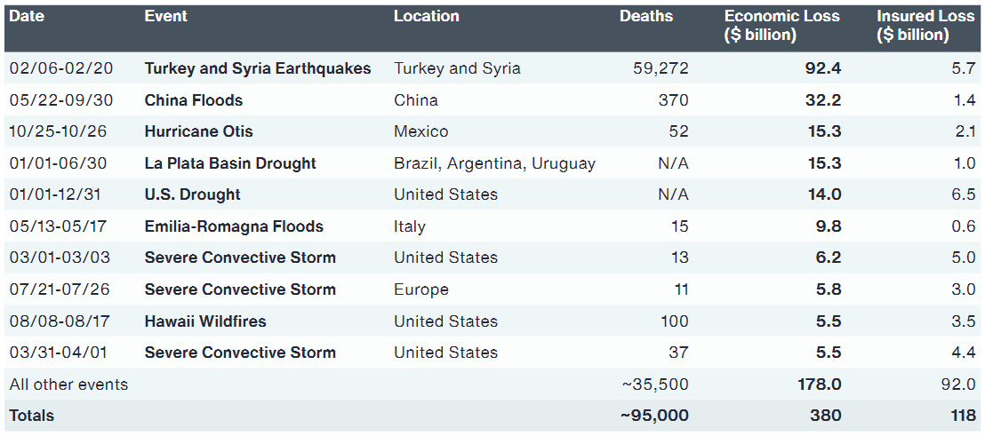
Task: Click the Economic Loss column header
Action: tap(781, 27)
